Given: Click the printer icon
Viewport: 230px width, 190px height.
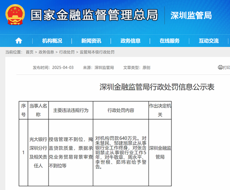Looking at the screenshot, I should click(x=220, y=67).
